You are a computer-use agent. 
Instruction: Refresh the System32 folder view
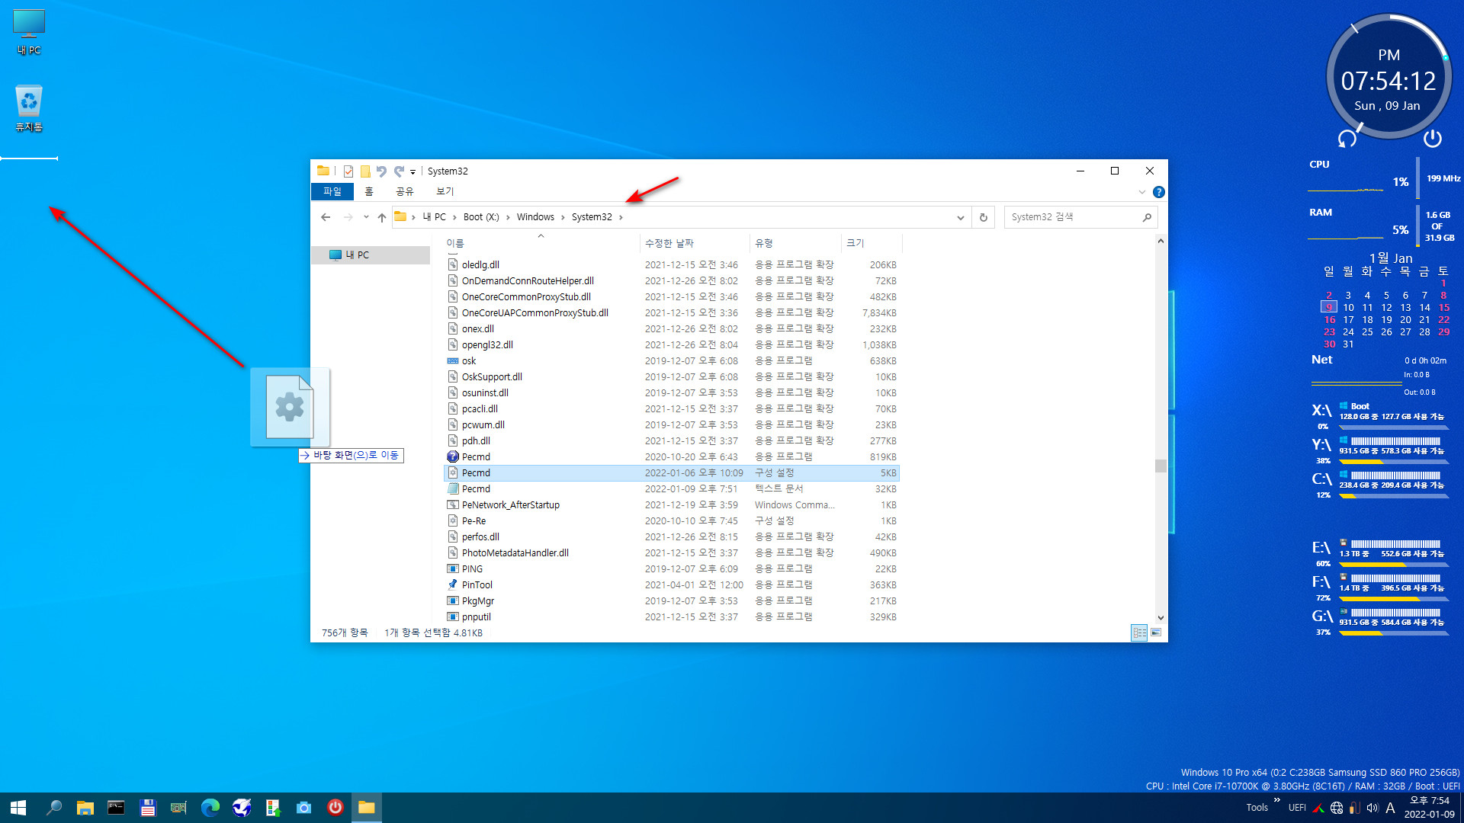point(984,217)
